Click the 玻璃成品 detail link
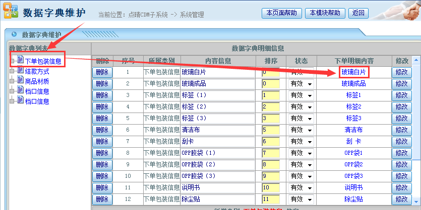 (x=353, y=84)
